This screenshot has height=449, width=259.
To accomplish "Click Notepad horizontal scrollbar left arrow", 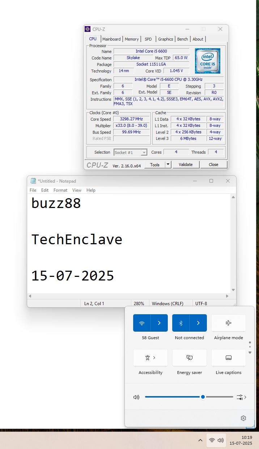I will point(30,296).
